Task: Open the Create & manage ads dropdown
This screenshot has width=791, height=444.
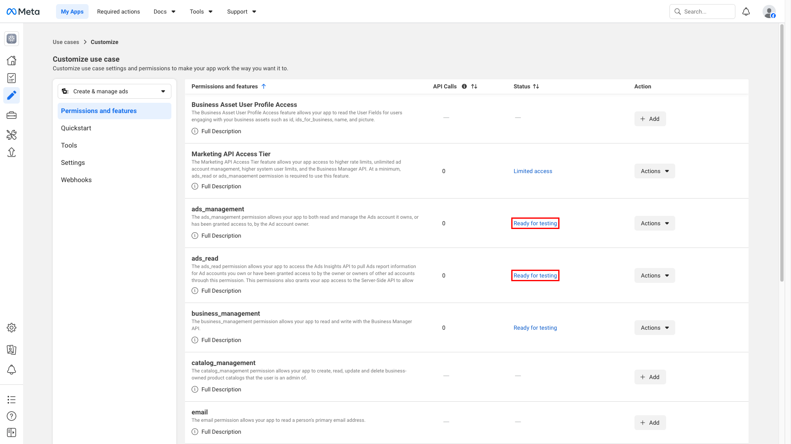Action: tap(115, 91)
